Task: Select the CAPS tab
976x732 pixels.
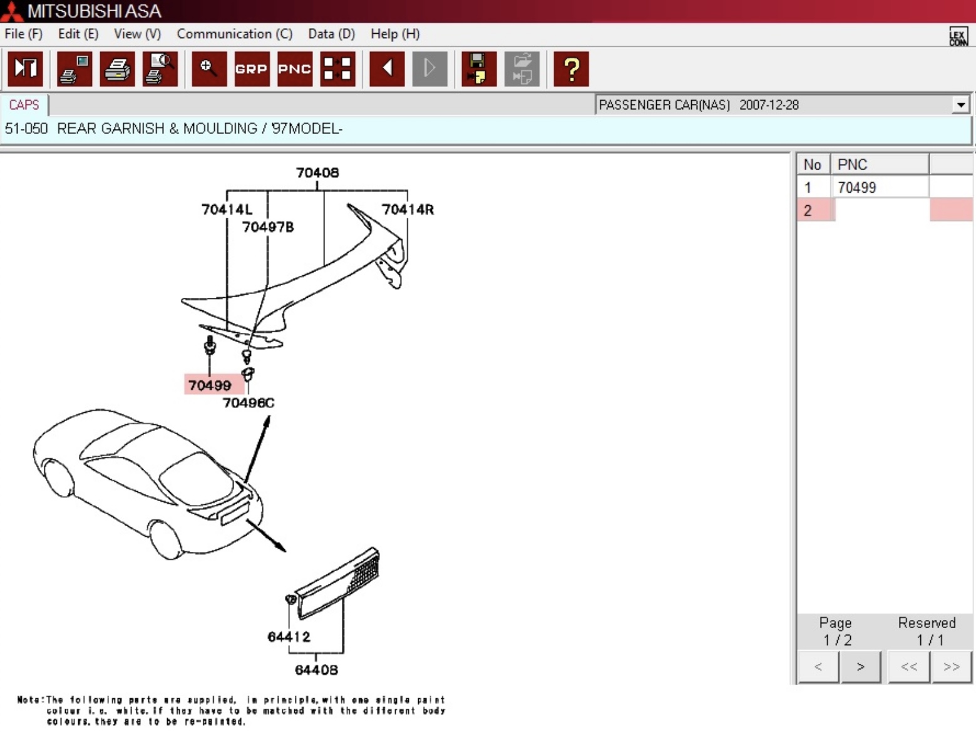Action: pyautogui.click(x=24, y=105)
